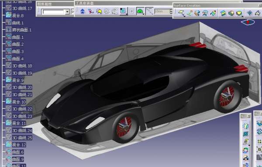Click the fifth Surface Creation icon, green and blue
Screen dimensions: 262x167
(x=213, y=13)
